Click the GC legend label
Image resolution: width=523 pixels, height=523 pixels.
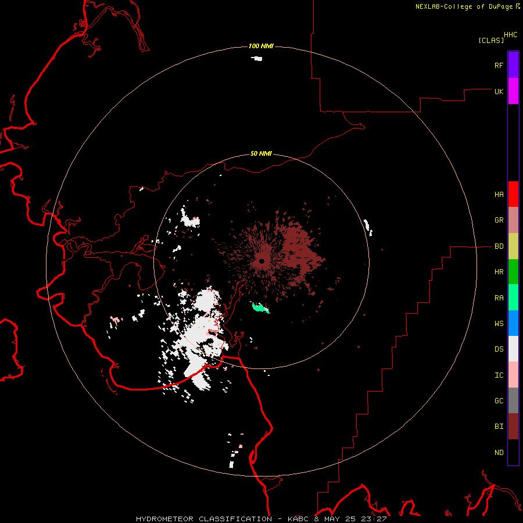[x=499, y=401]
